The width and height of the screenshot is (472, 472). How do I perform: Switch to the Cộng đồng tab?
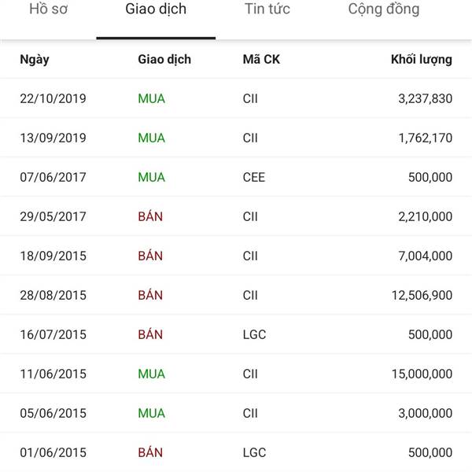coord(384,9)
